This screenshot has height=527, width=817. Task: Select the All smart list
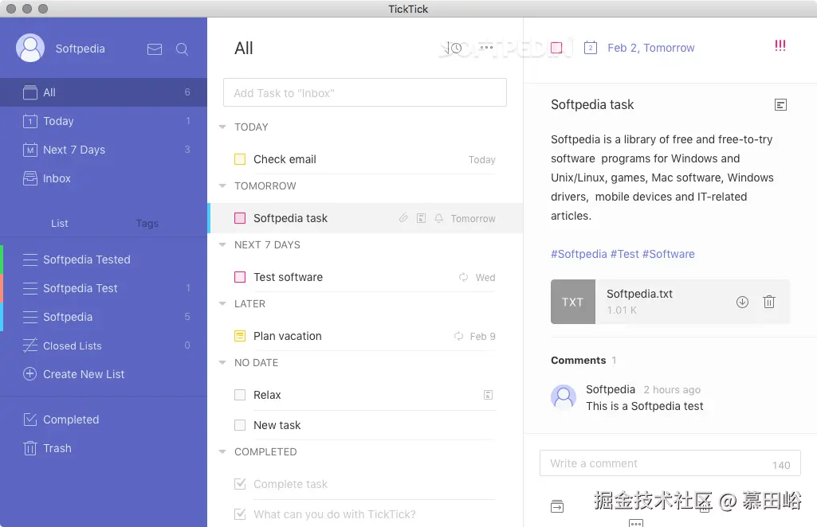(x=104, y=92)
